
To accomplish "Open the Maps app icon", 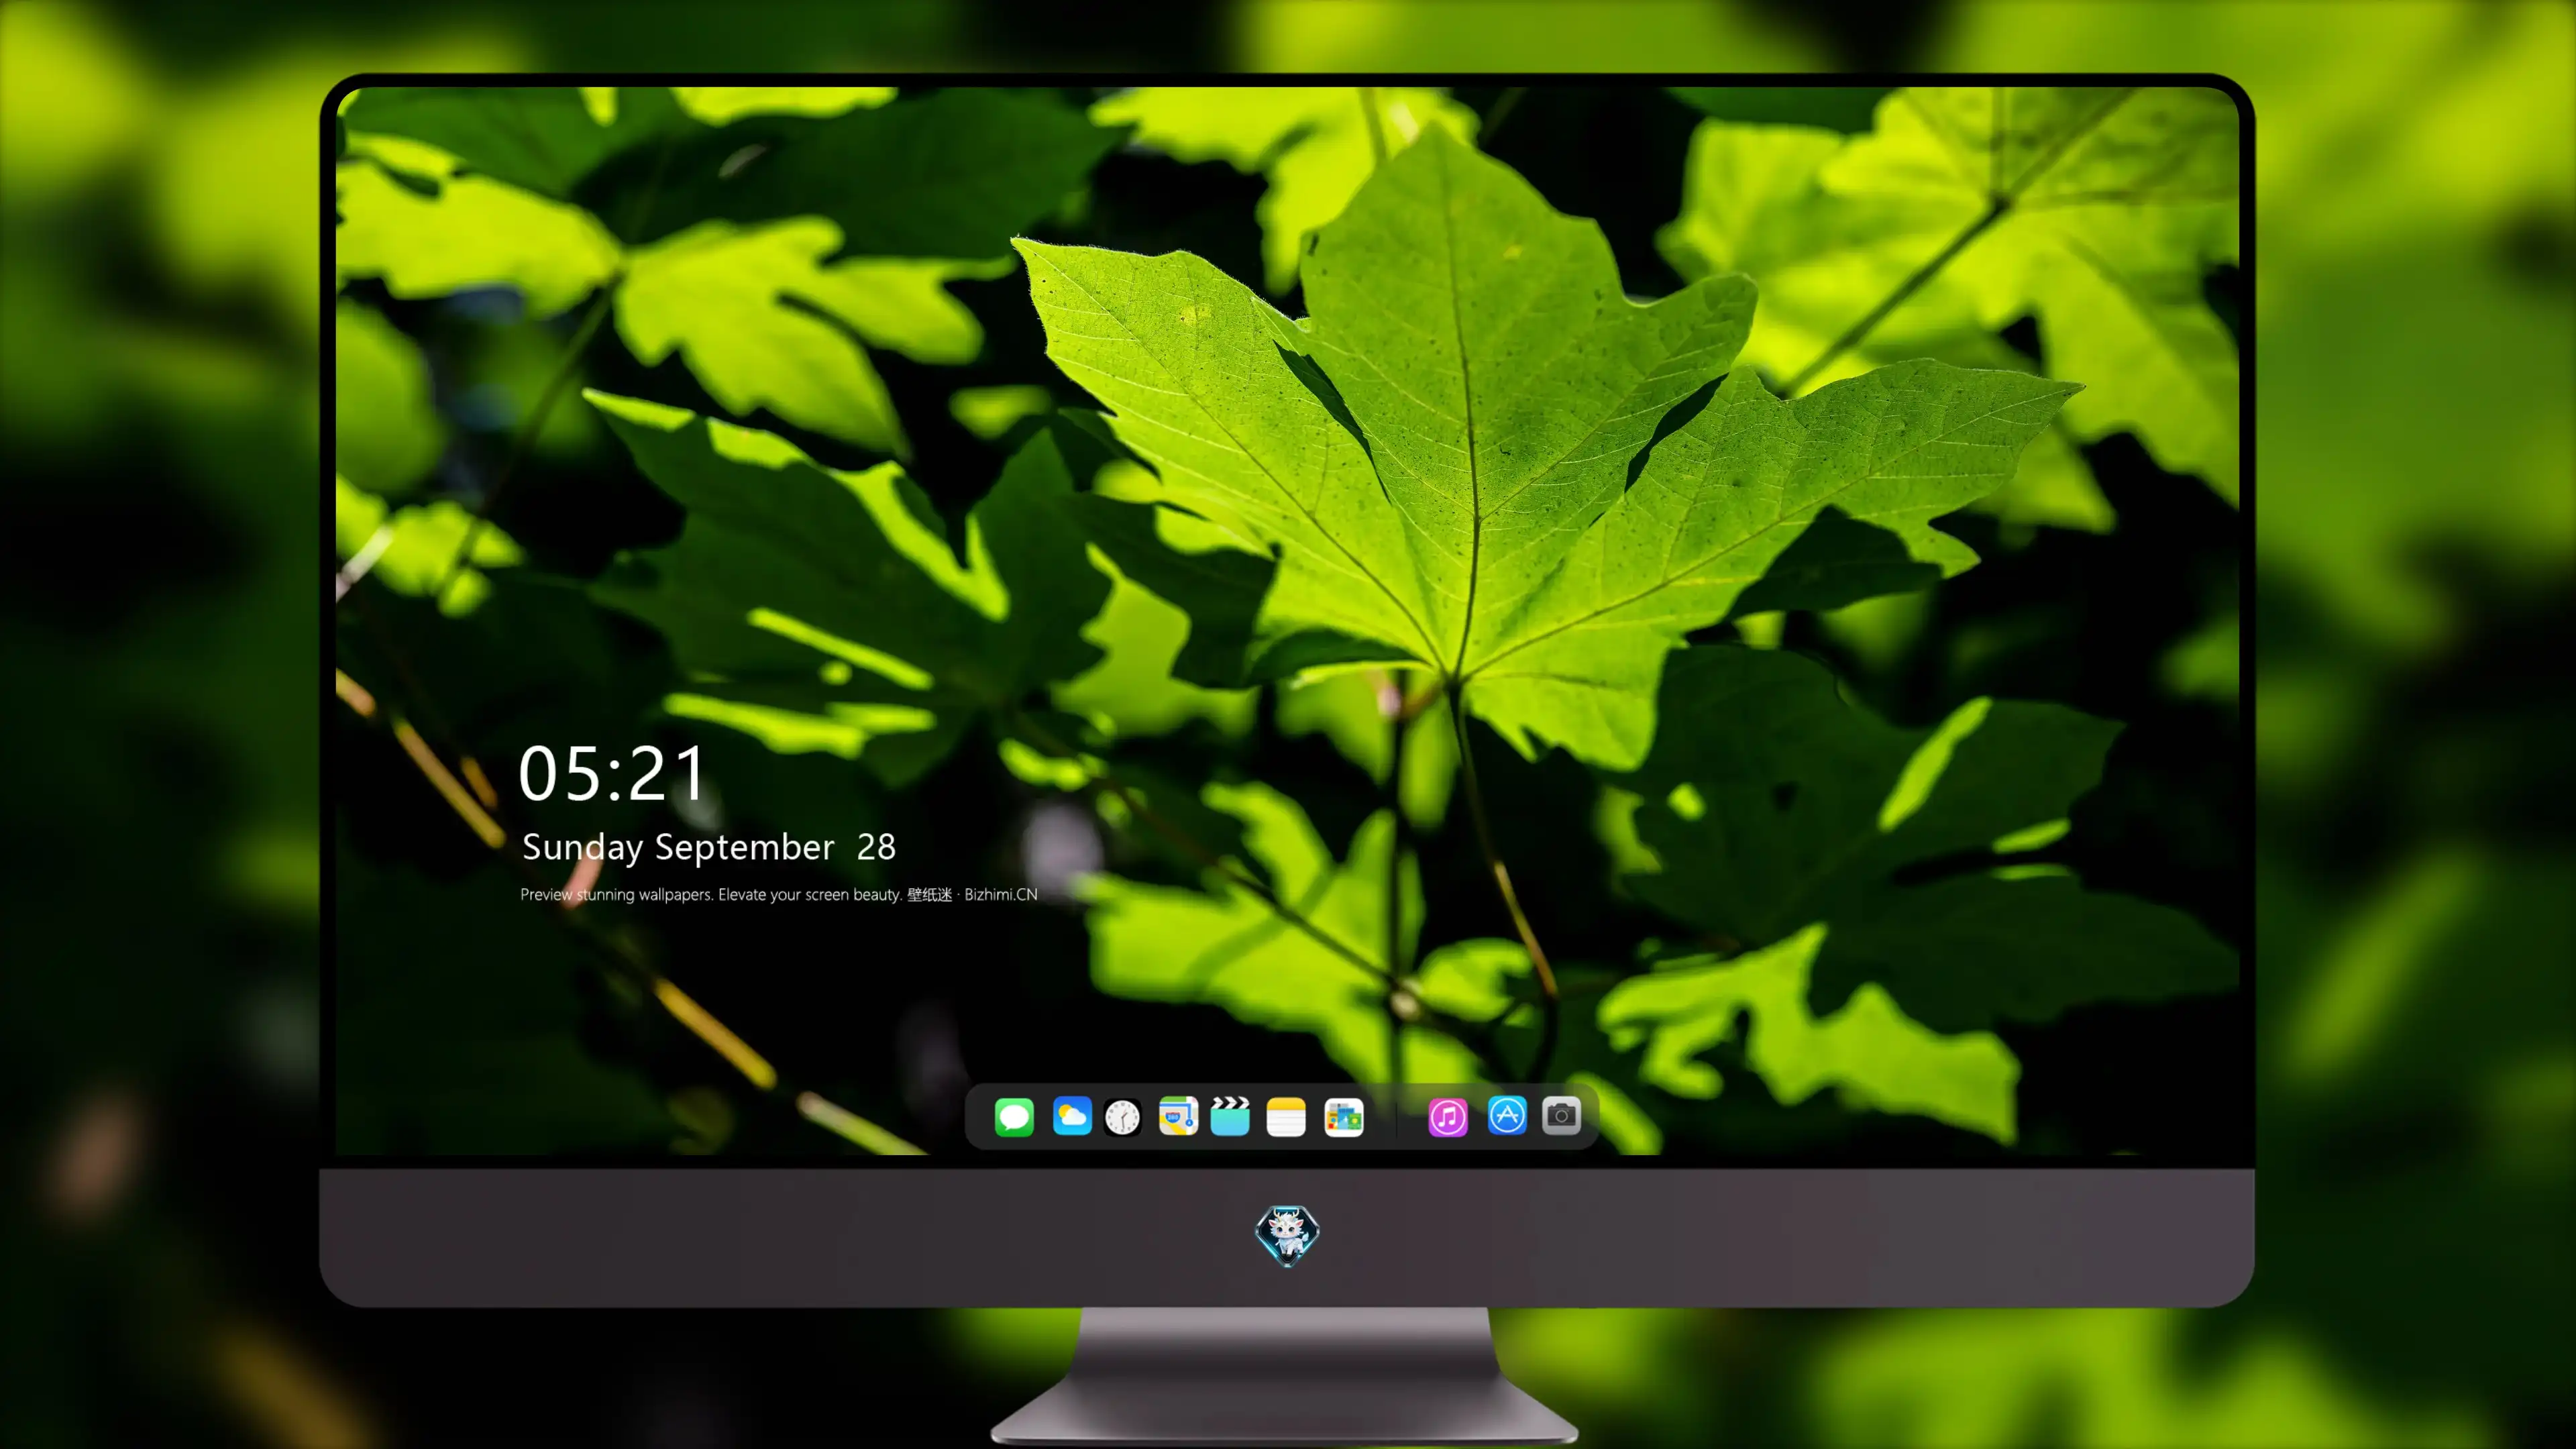I will click(x=1178, y=1116).
